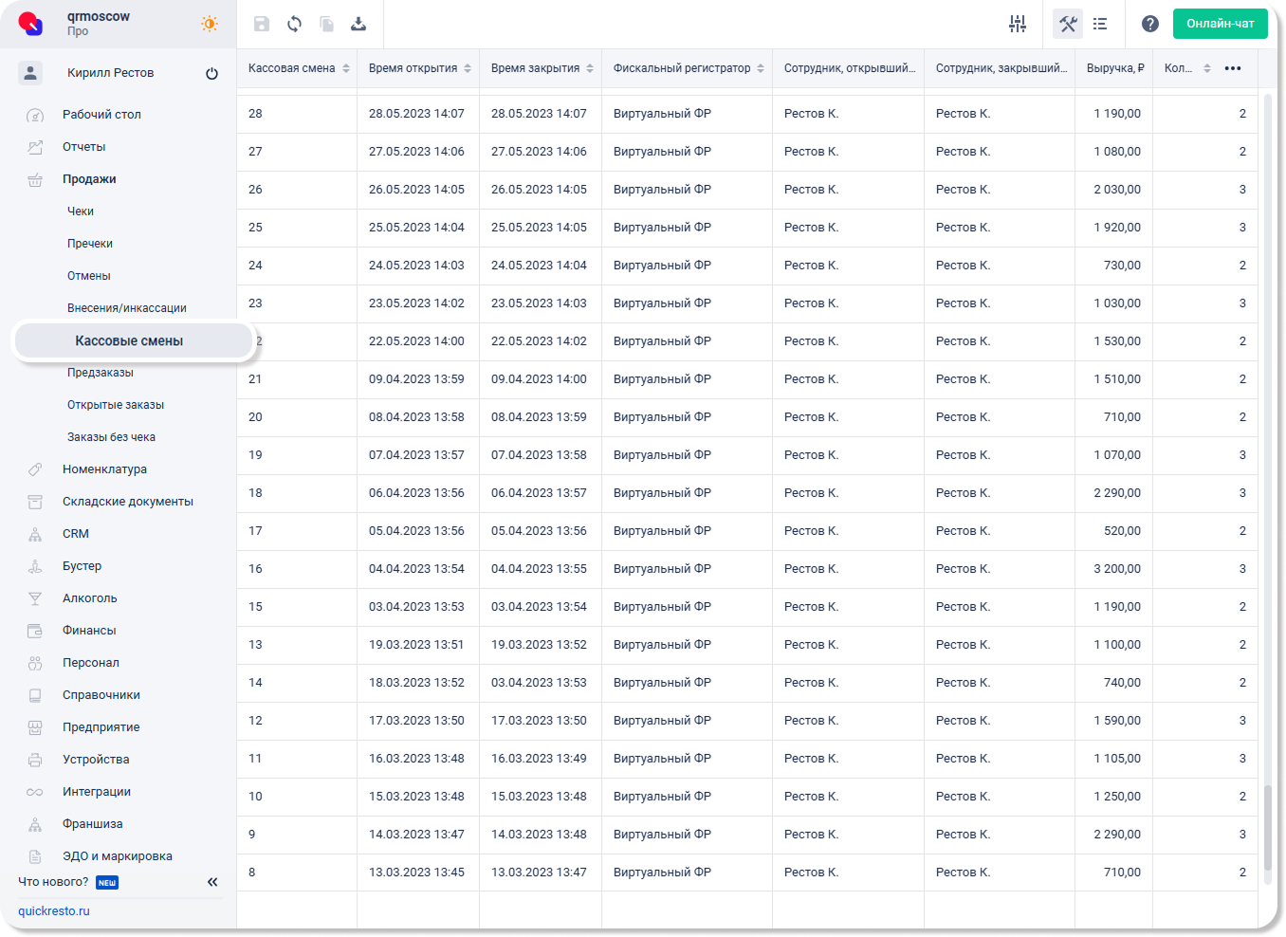This screenshot has height=937, width=1286.
Task: Open the filter sliders settings icon
Action: click(x=1018, y=24)
